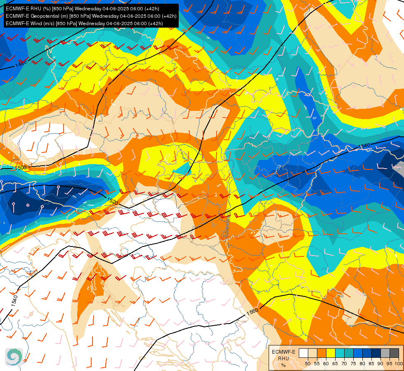404x371 pixels.
Task: Select the white below-50% legend swatch
Action: [303, 353]
